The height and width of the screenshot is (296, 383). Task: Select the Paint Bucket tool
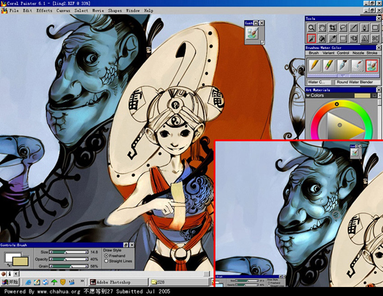(x=322, y=38)
